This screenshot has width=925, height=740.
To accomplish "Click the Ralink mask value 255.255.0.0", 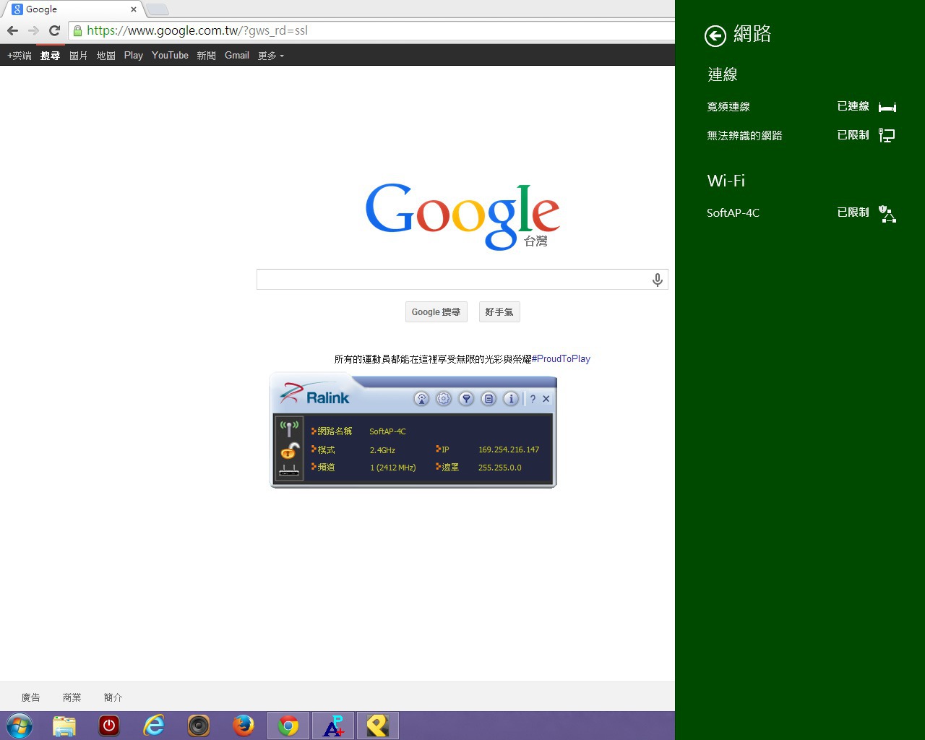I will (x=500, y=468).
